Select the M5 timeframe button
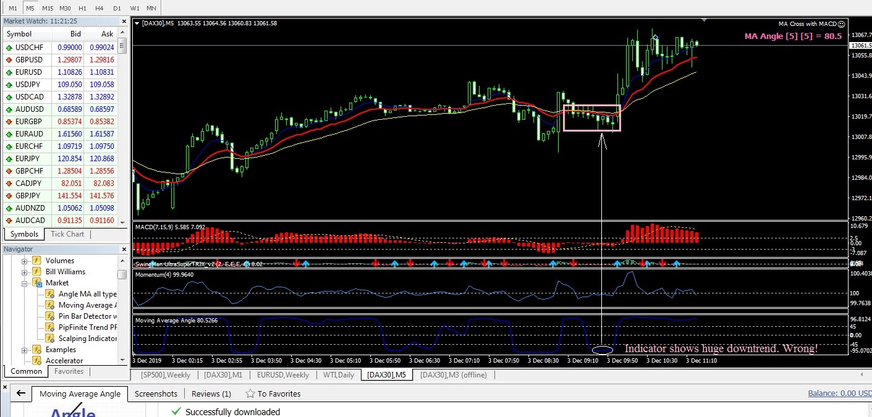This screenshot has height=417, width=872. click(x=30, y=8)
